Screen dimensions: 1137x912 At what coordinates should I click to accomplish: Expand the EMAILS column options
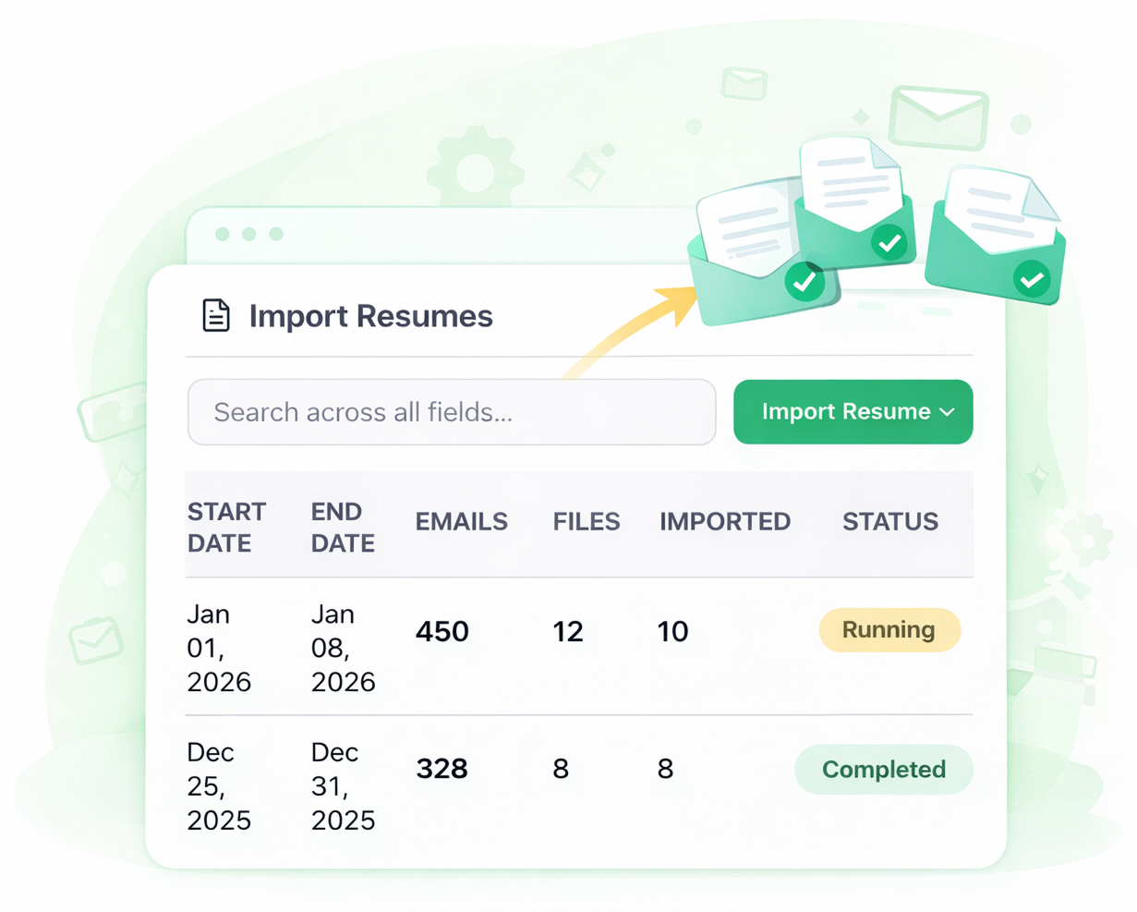462,521
